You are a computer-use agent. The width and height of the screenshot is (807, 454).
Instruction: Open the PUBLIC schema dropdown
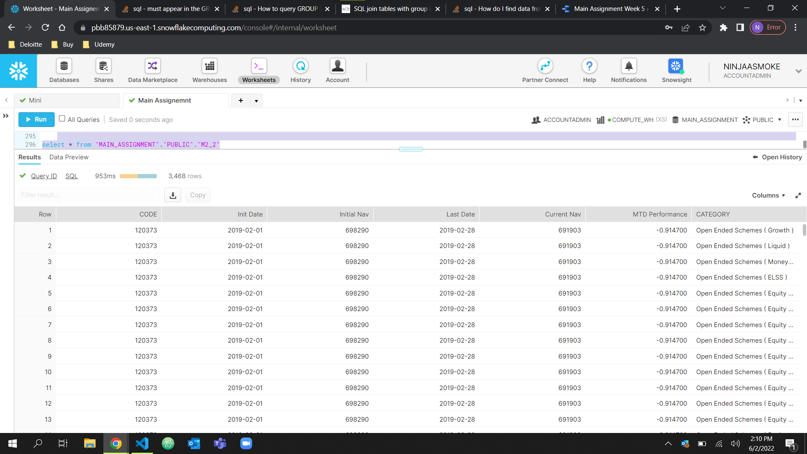click(x=781, y=120)
